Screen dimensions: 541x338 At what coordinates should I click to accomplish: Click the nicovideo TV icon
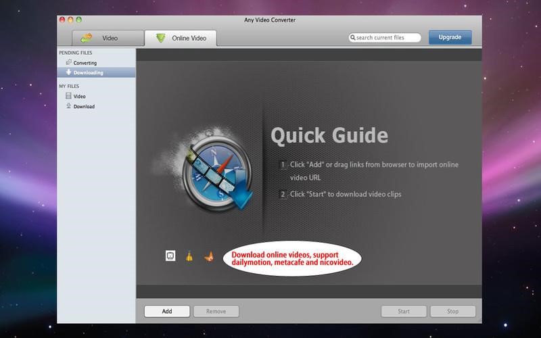click(170, 256)
